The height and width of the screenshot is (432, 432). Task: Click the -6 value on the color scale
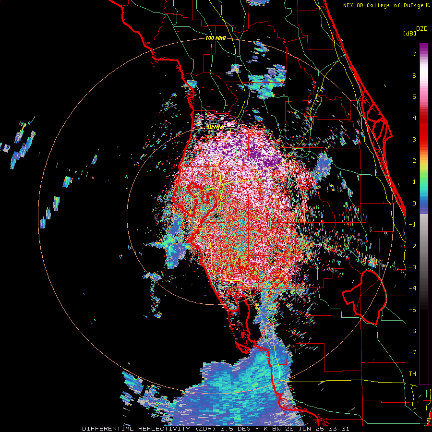coord(412,331)
